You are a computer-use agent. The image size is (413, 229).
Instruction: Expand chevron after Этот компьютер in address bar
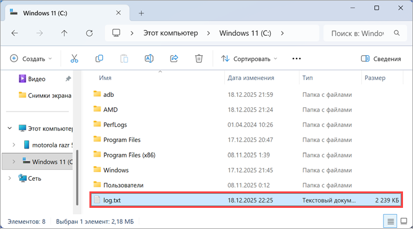click(x=209, y=33)
